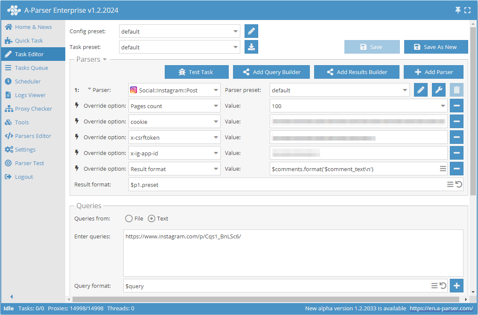The width and height of the screenshot is (478, 315).
Task: Select the Text radio button for queries
Action: click(152, 219)
